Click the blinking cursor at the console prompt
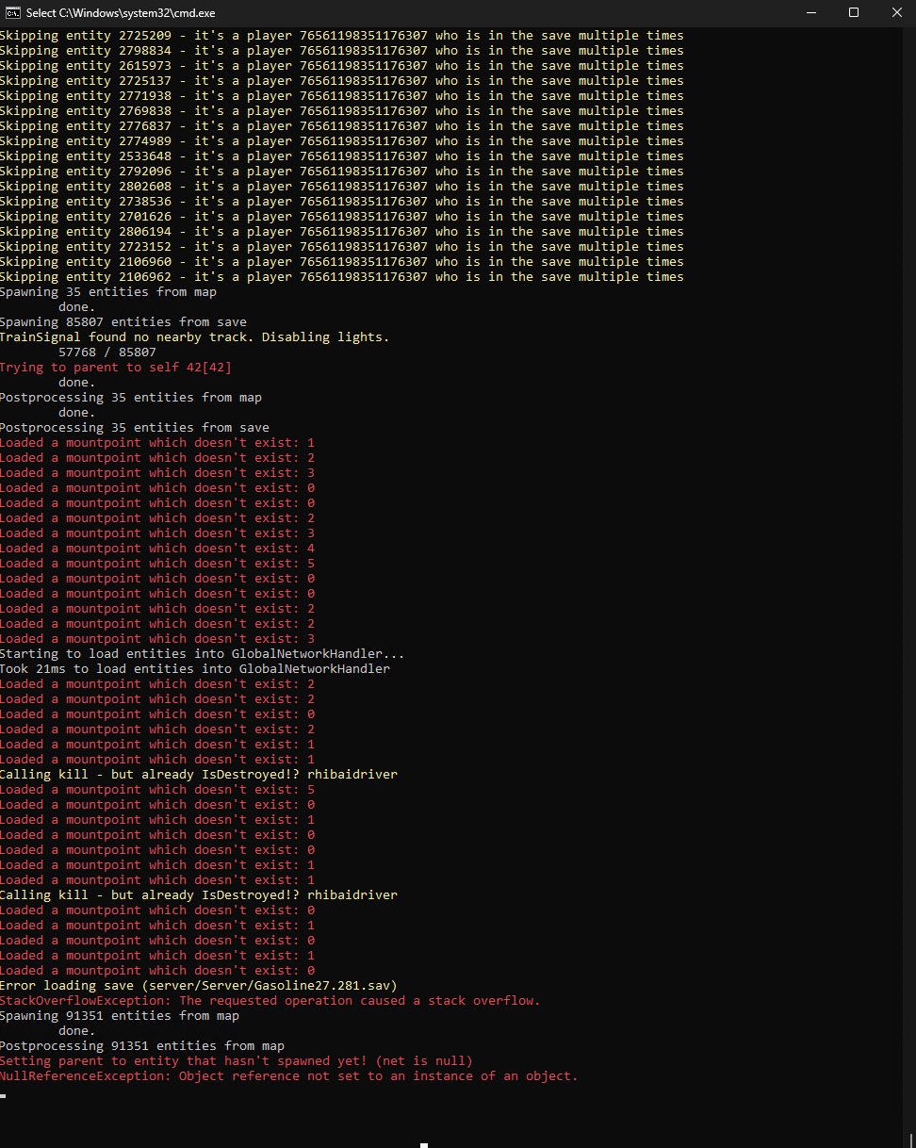The image size is (916, 1148). [4, 1096]
